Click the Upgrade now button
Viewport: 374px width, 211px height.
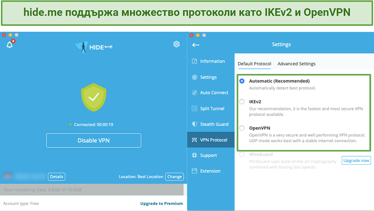pos(356,161)
